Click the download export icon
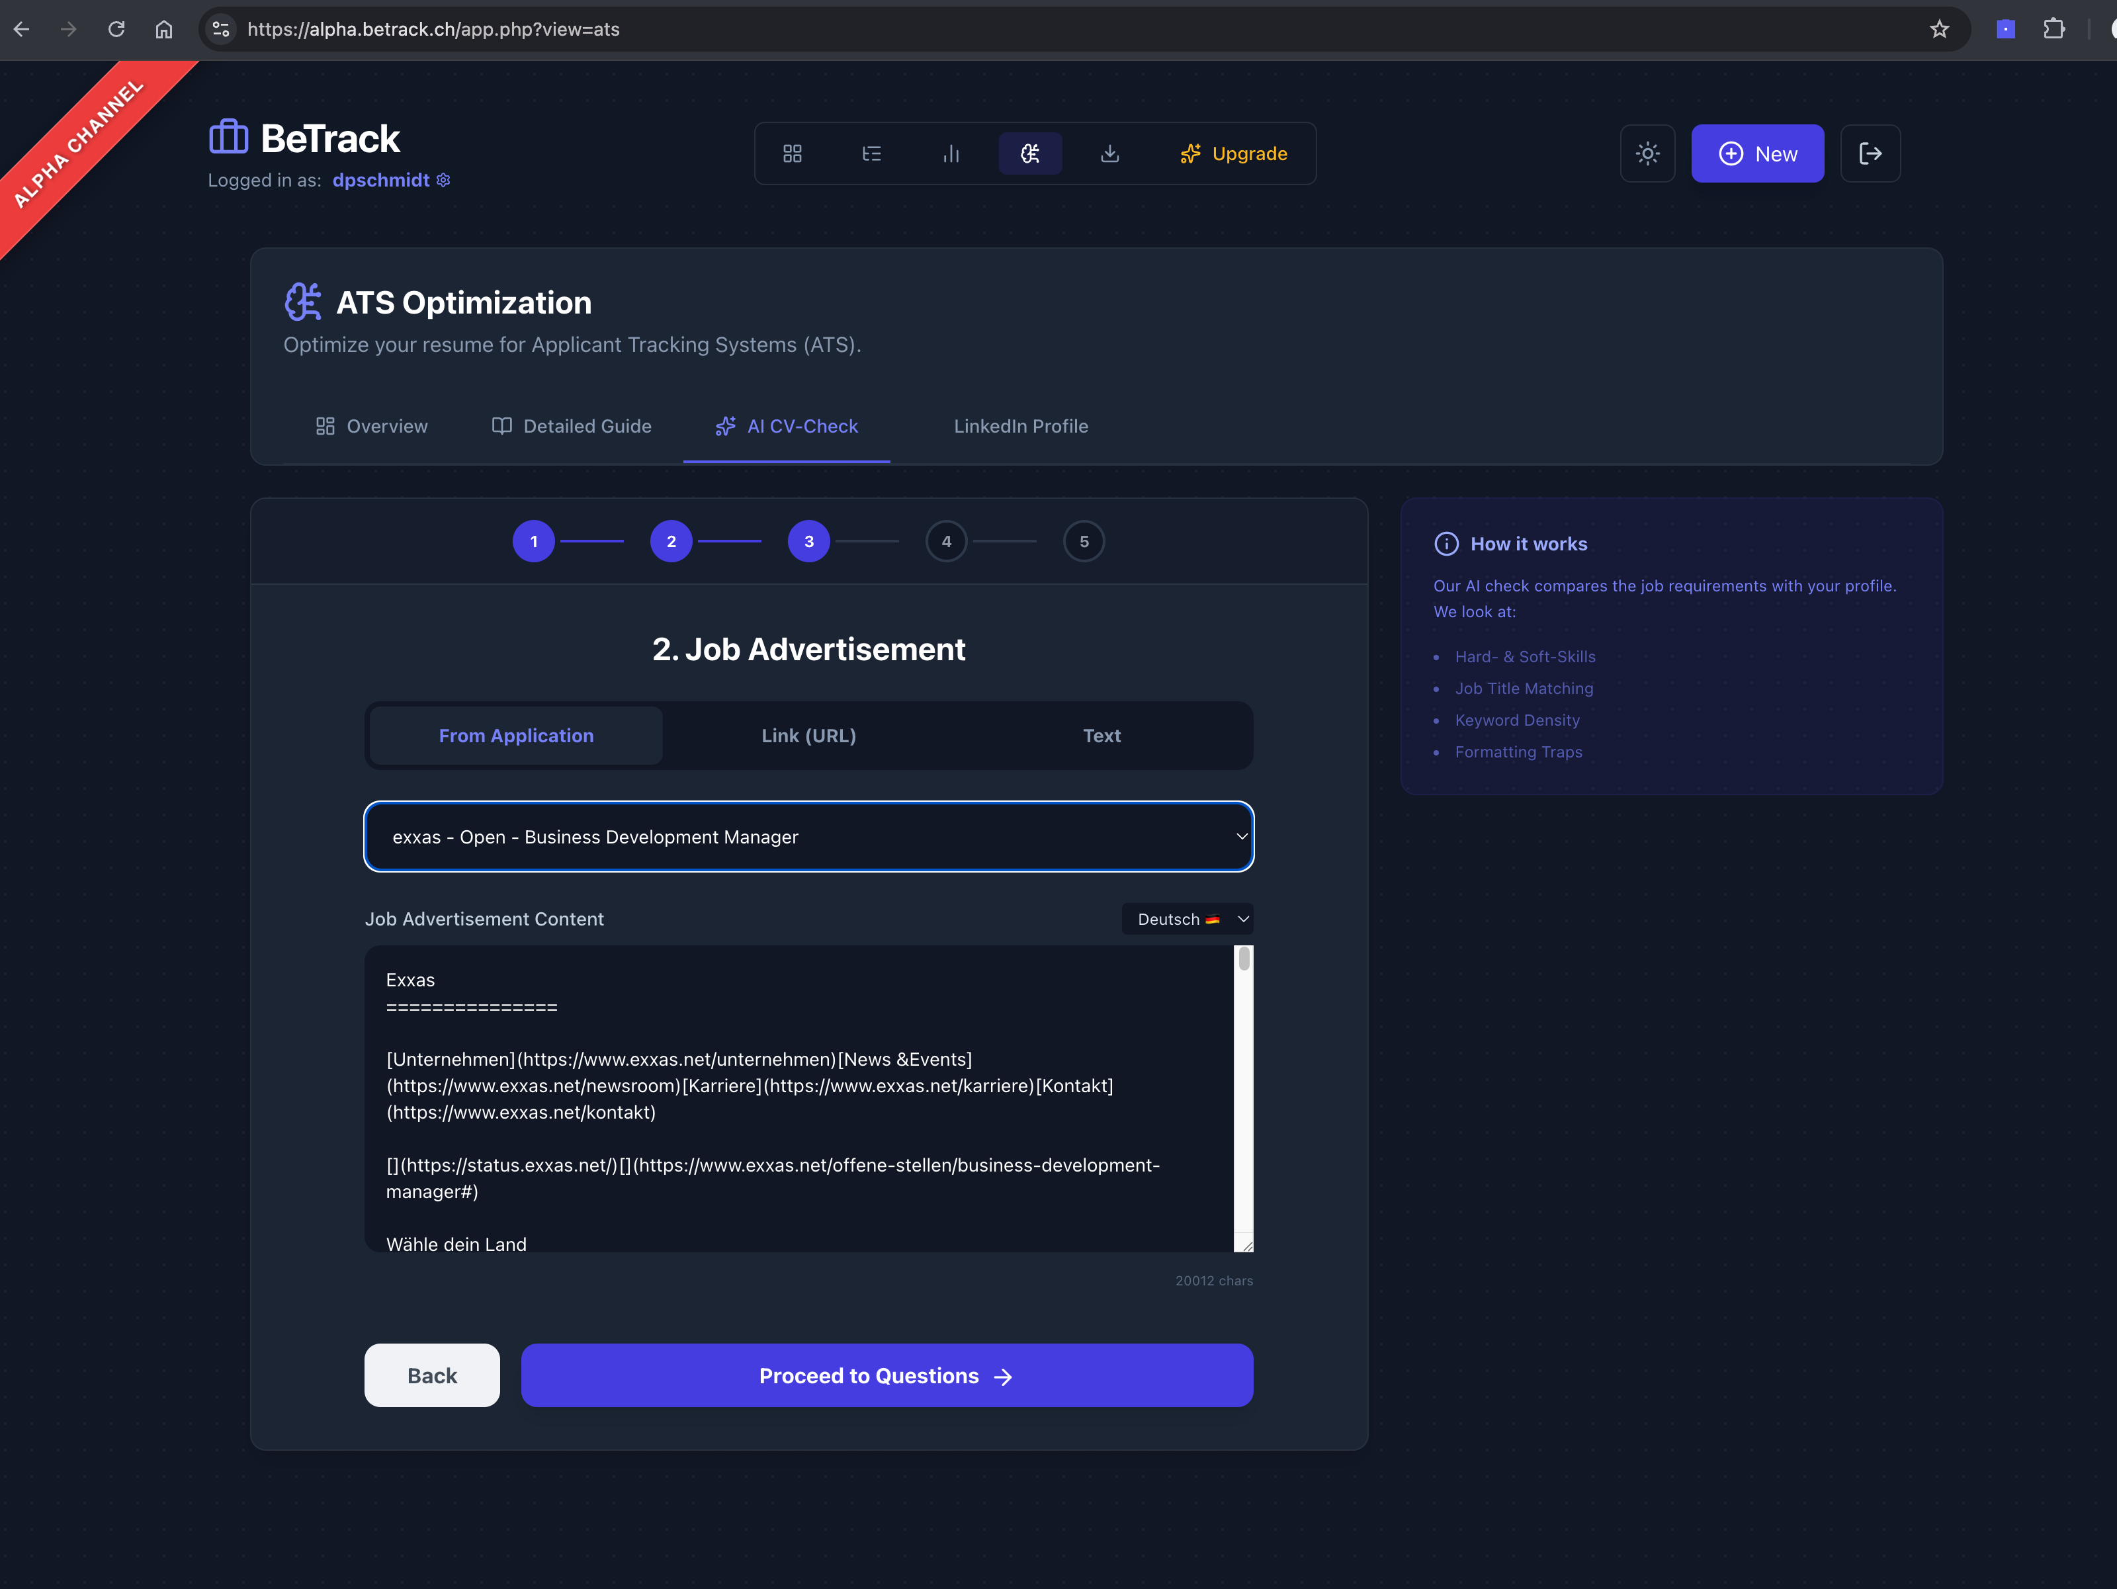Viewport: 2117px width, 1589px height. pyautogui.click(x=1110, y=153)
